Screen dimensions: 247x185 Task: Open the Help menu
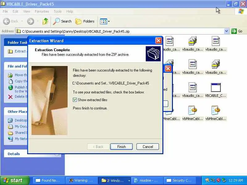click(69, 11)
